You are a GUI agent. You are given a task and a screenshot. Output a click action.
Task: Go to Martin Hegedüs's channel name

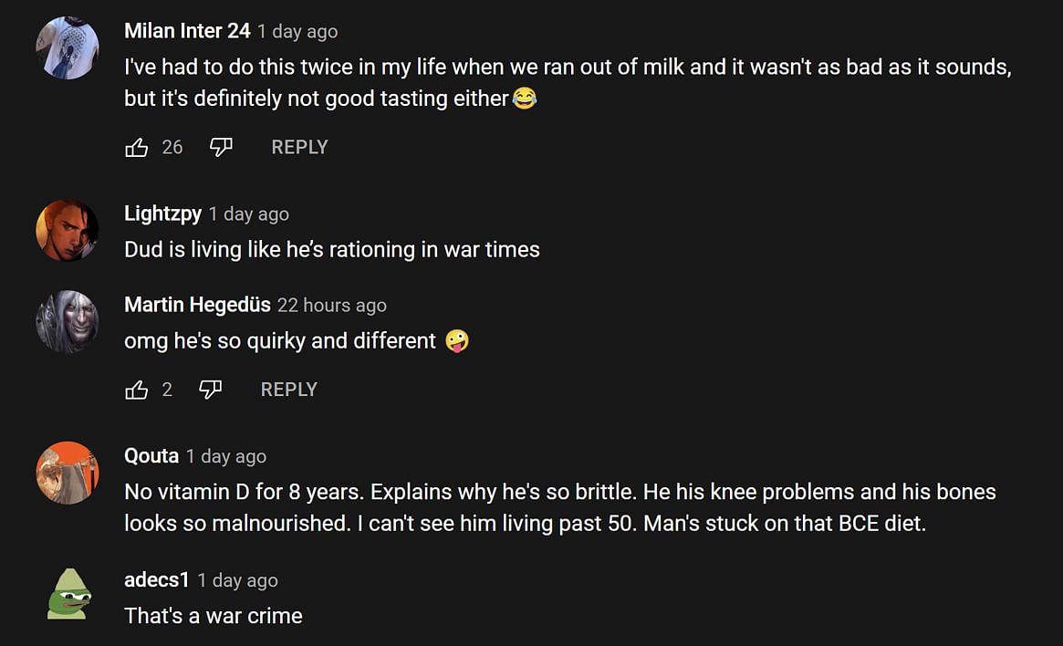coord(197,305)
